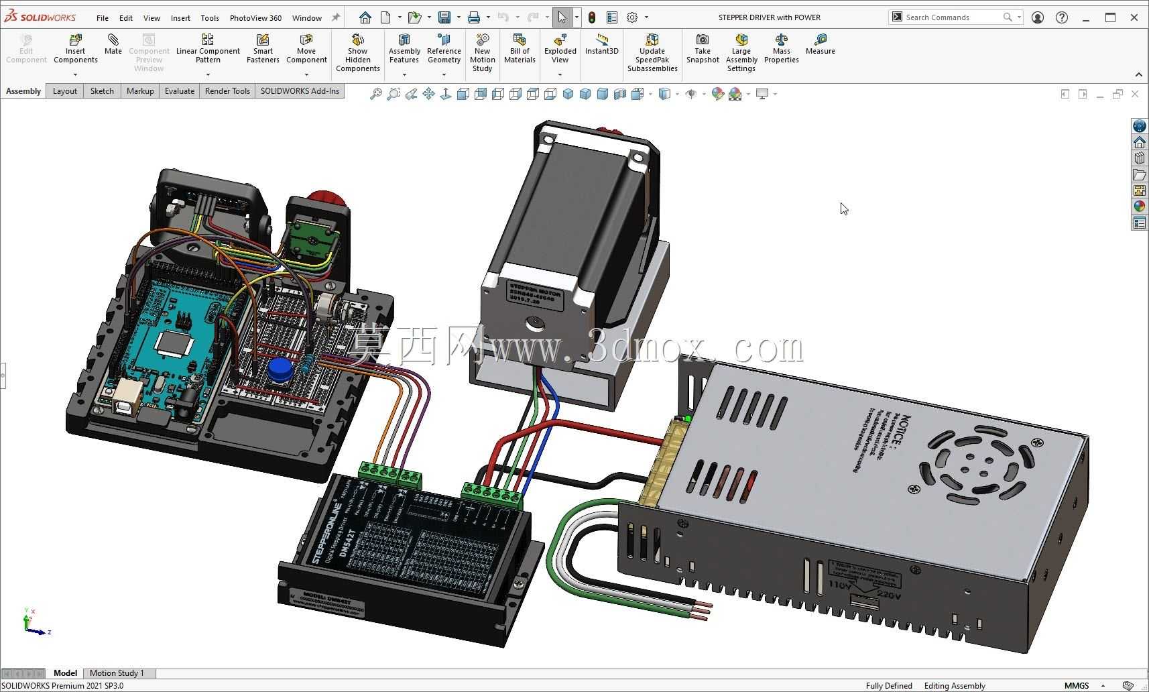Switch to the Sketch tab
The width and height of the screenshot is (1149, 692).
102,91
